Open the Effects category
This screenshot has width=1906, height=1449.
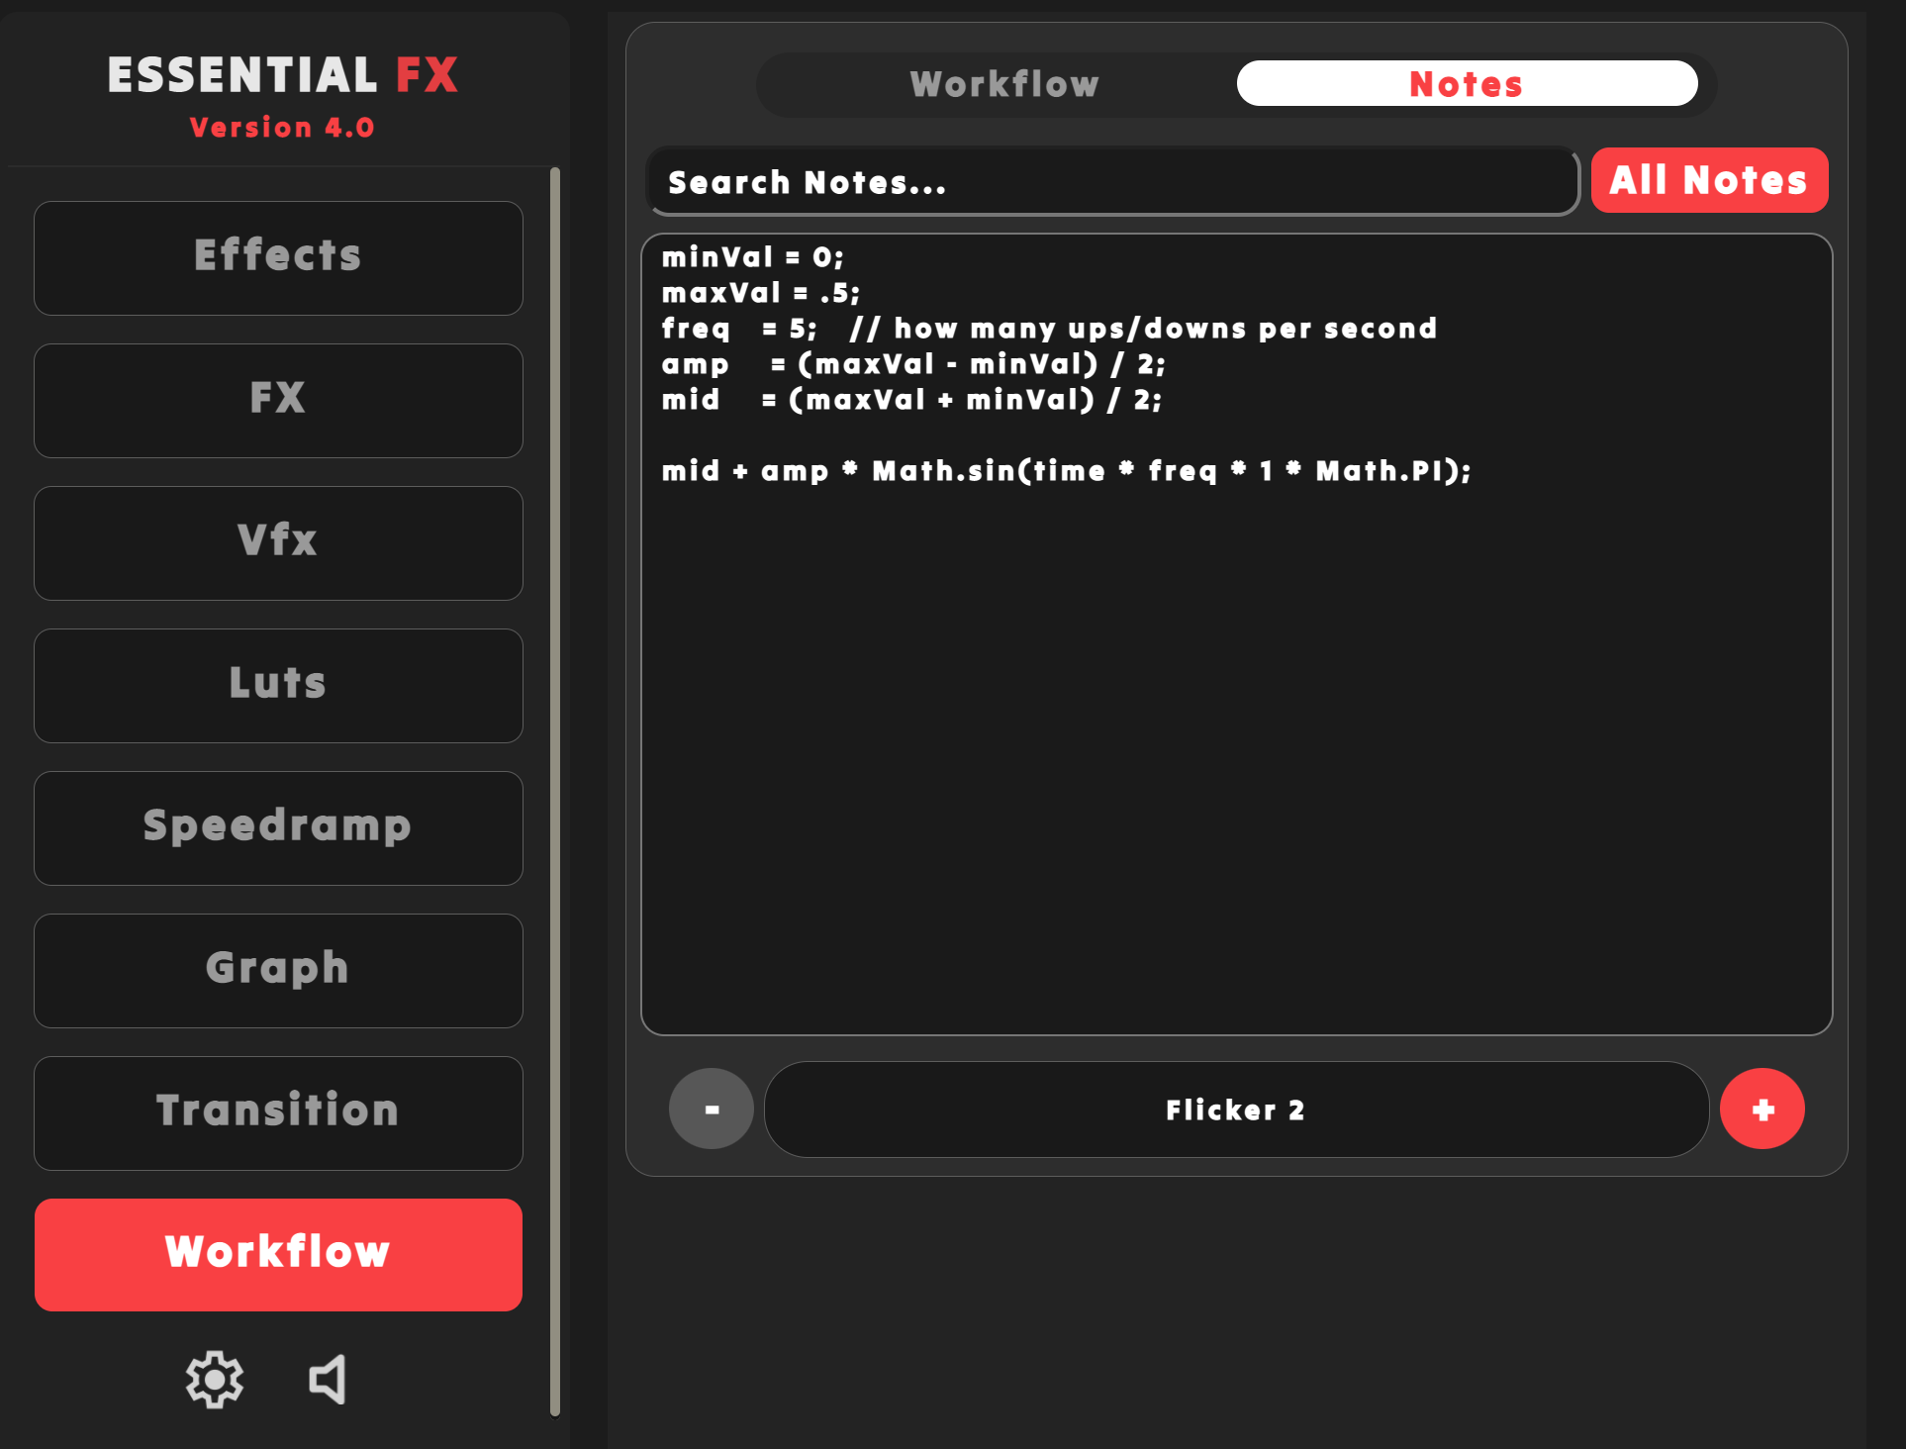point(278,257)
